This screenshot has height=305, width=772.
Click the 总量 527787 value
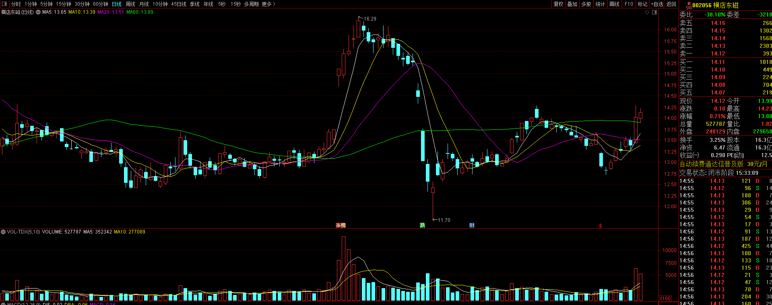[715, 124]
